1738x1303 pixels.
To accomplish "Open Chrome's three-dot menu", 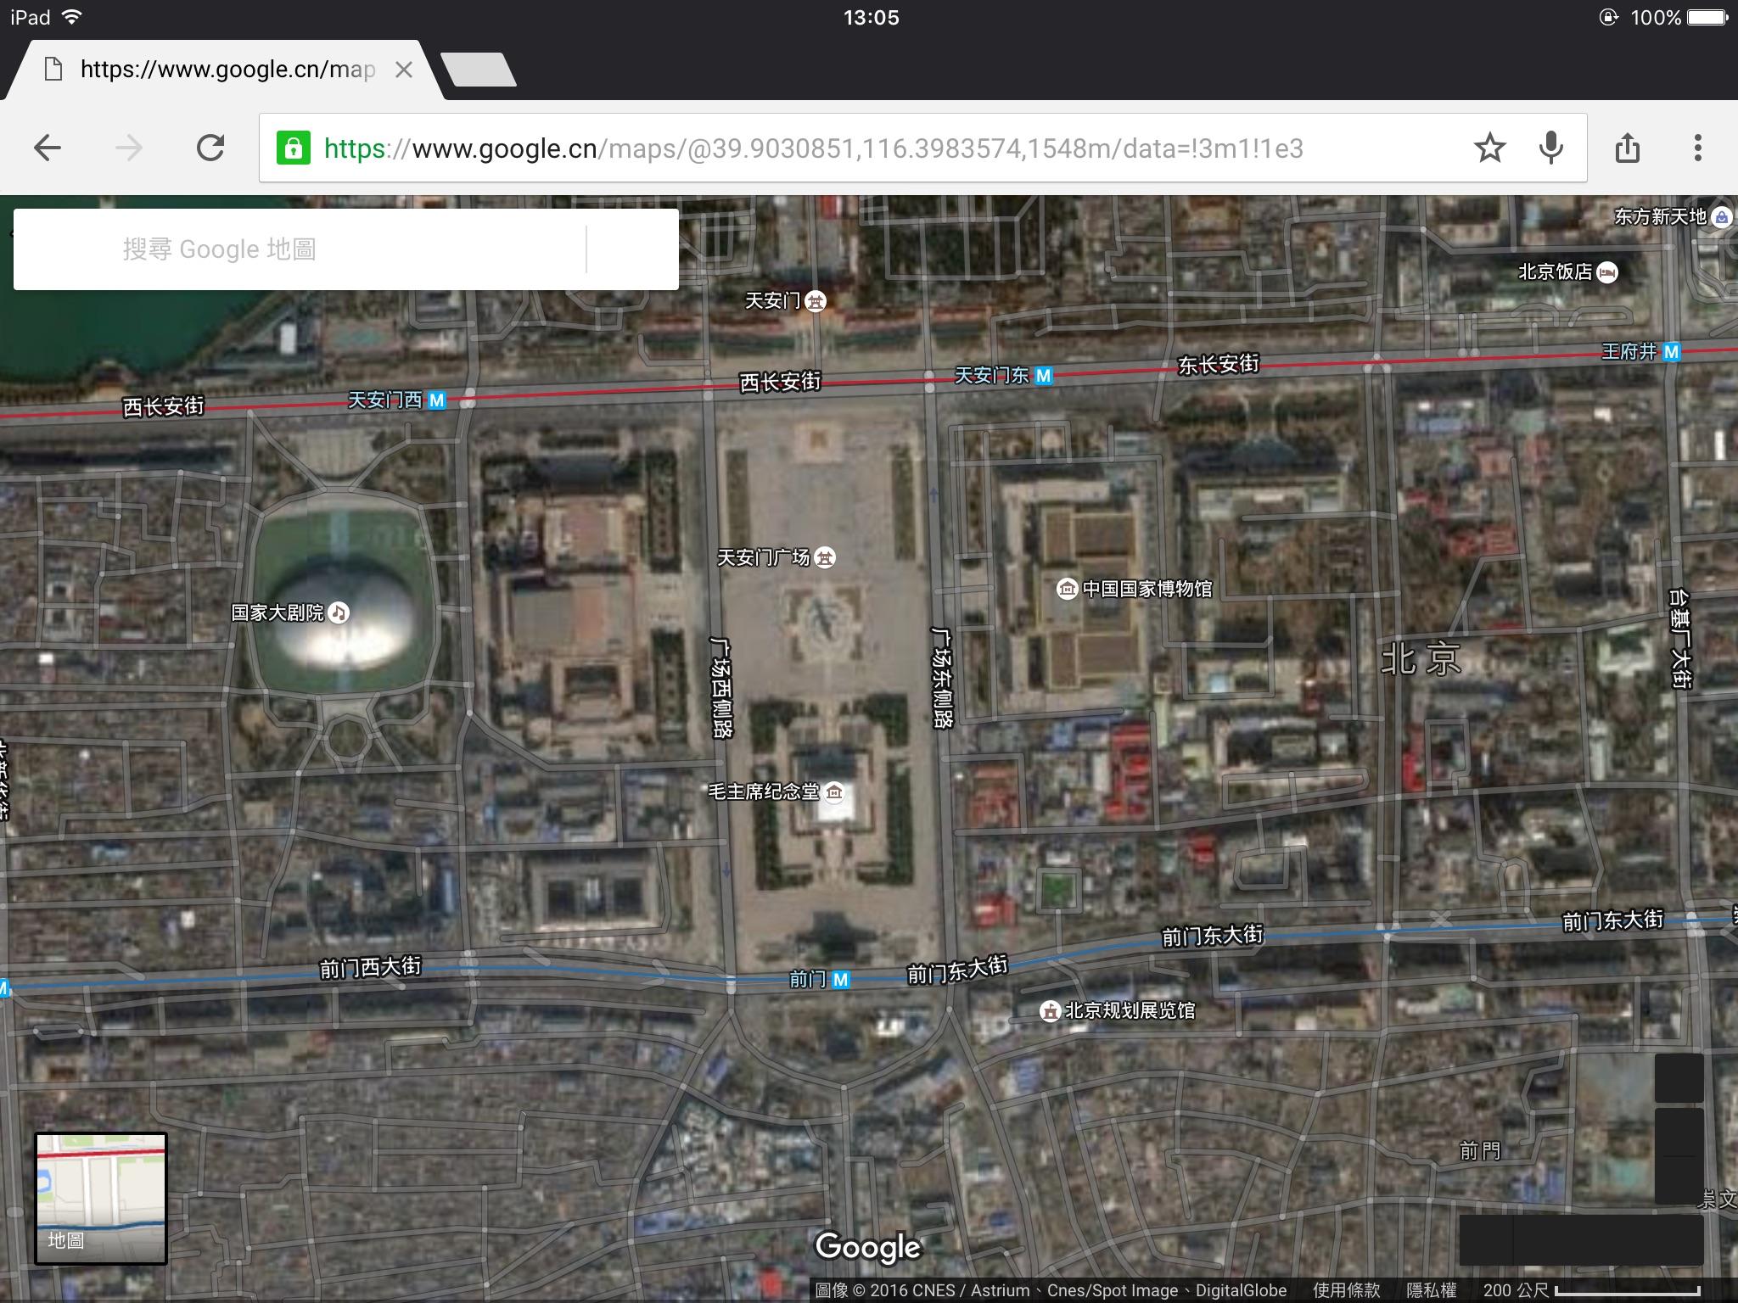I will [1697, 148].
